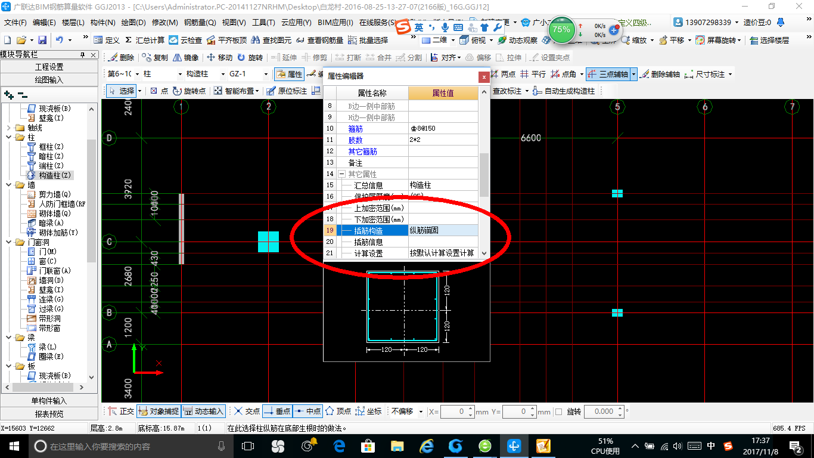Screen dimensions: 814x458
Task: Open 三点辅轴 dropdown arrow
Action: pos(633,75)
